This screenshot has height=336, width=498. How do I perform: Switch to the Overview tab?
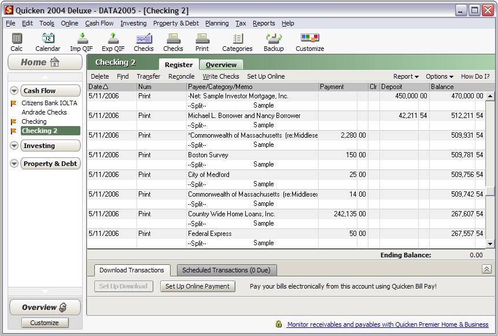(x=221, y=65)
